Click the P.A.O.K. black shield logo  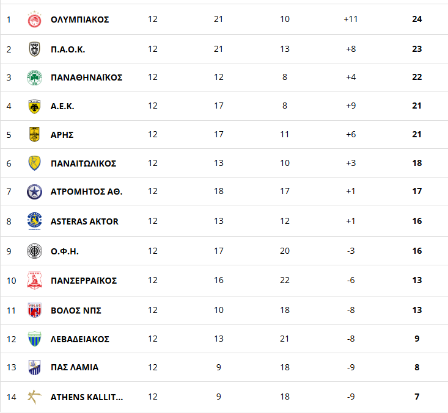tap(35, 49)
